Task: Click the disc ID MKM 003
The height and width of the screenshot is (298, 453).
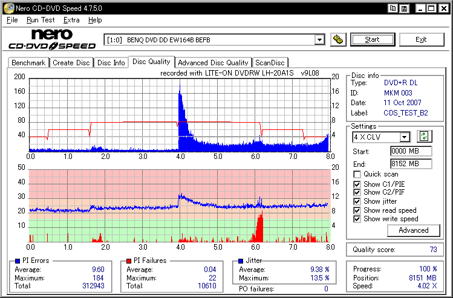Action: pos(398,93)
